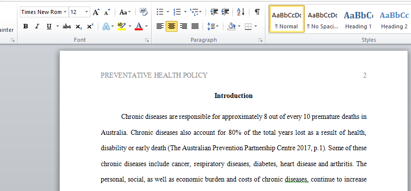The image size is (411, 191).
Task: Open the Borders dropdown arrow
Action: pyautogui.click(x=255, y=26)
